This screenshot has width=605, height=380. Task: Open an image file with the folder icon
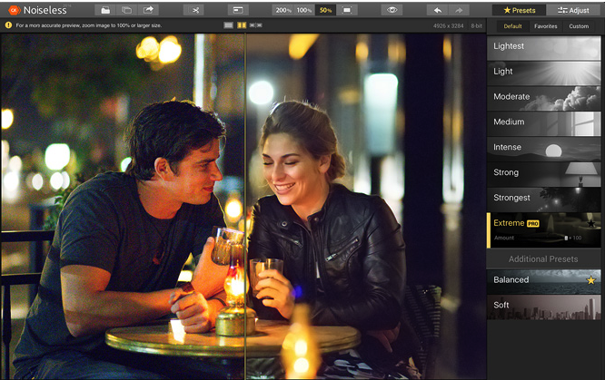[105, 10]
